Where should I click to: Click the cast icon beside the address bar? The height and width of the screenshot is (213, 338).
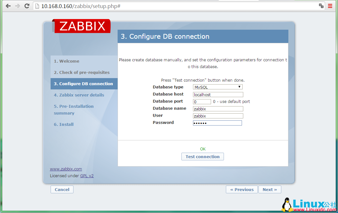click(321, 6)
